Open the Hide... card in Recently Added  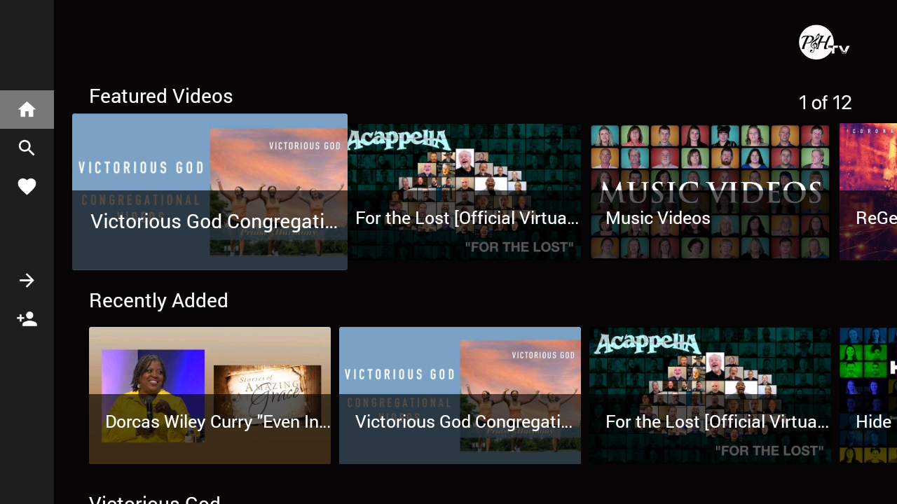(868, 395)
